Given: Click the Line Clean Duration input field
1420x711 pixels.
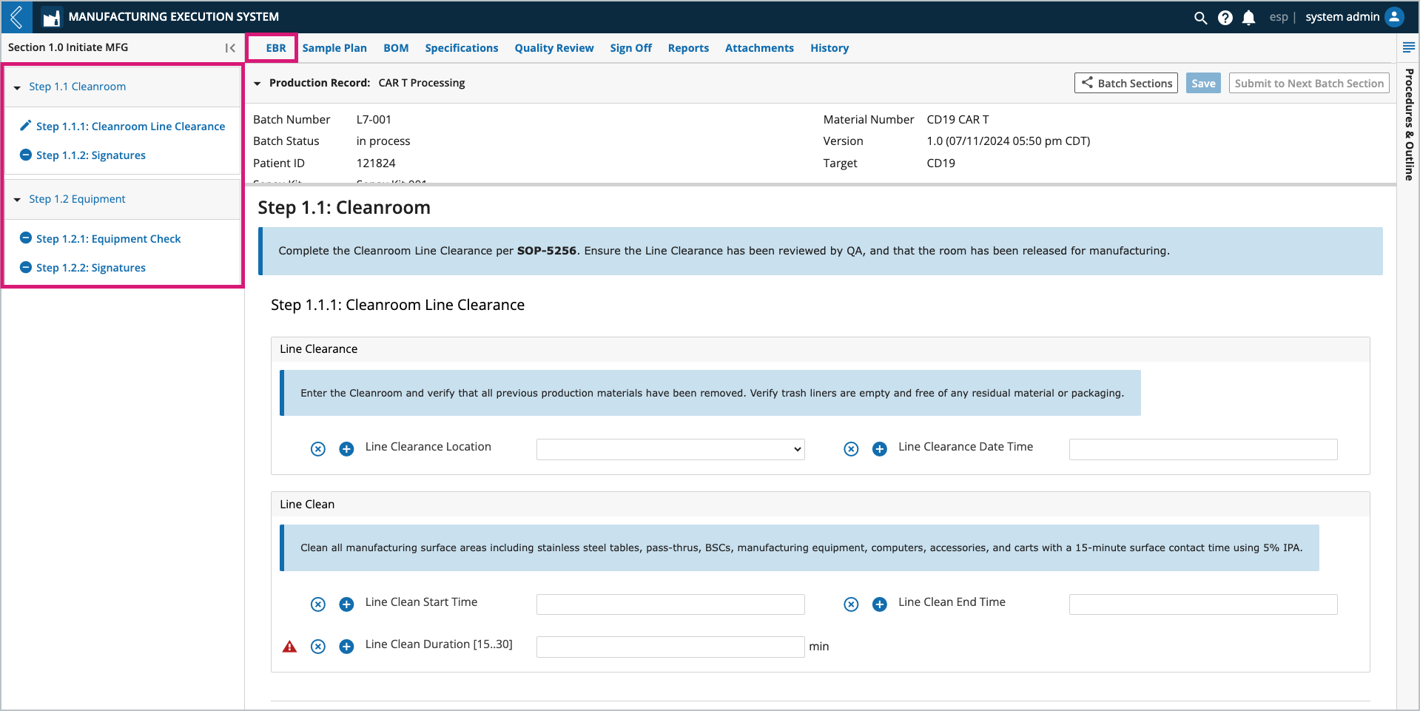Looking at the screenshot, I should point(670,647).
